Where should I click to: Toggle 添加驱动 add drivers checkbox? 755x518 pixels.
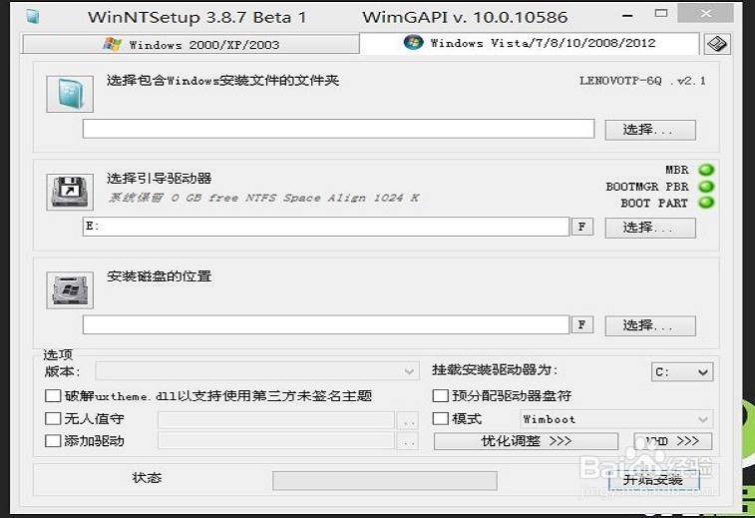53,441
